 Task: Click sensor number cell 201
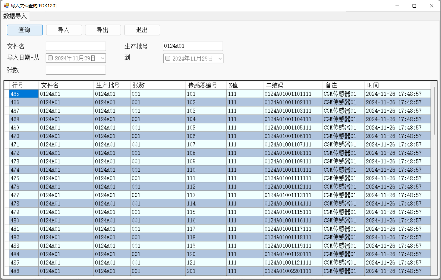206,271
